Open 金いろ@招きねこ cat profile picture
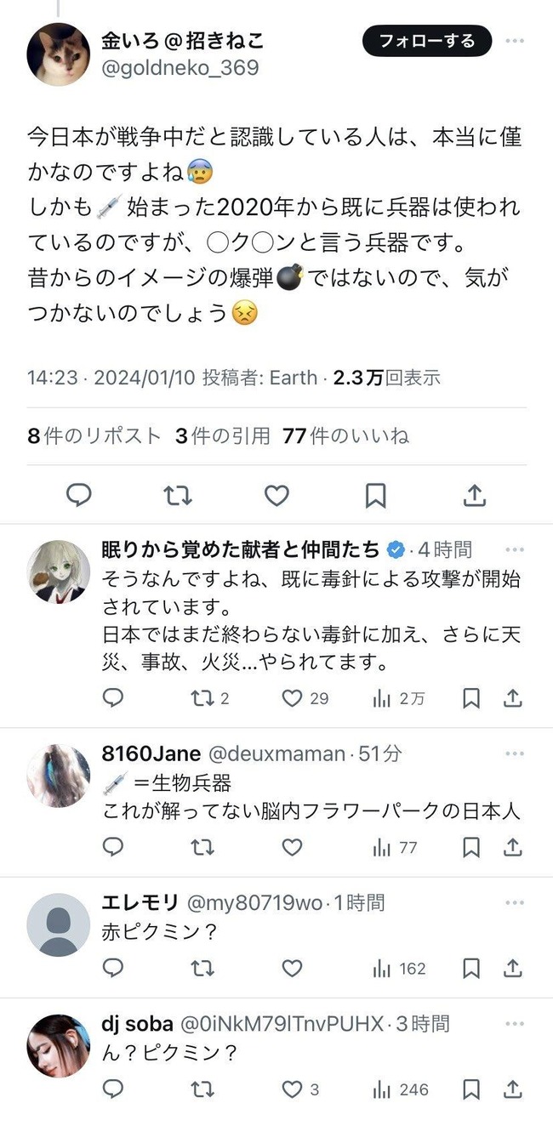 pyautogui.click(x=59, y=54)
